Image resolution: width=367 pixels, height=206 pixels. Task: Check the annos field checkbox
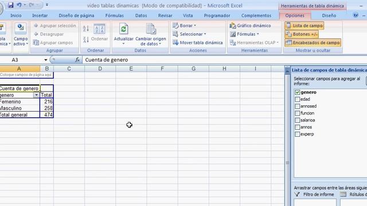pos(297,127)
